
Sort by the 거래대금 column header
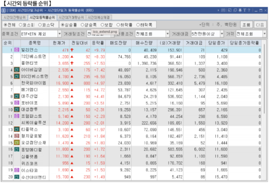coord(194,43)
